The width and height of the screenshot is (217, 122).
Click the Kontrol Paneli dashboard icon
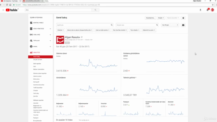tap(31, 23)
